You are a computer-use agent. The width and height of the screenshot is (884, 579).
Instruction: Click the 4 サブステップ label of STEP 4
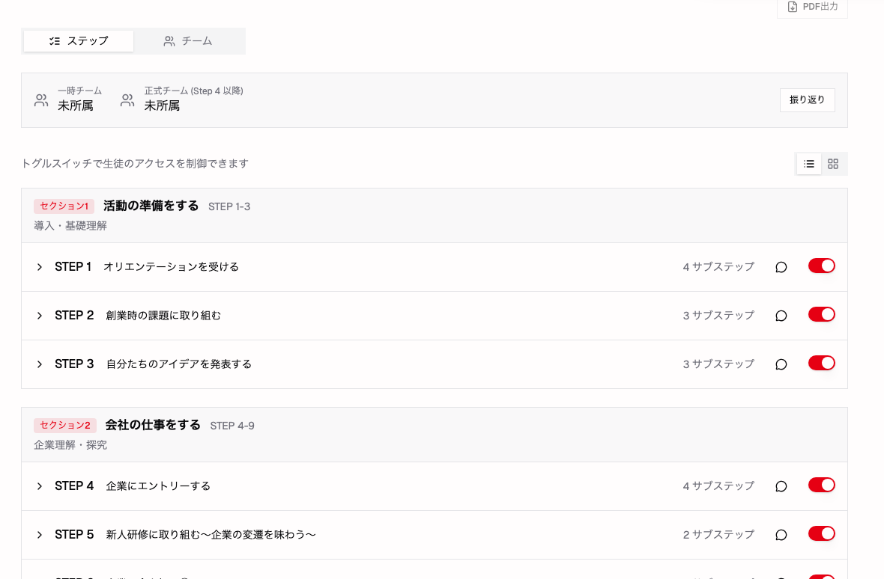[x=718, y=486]
